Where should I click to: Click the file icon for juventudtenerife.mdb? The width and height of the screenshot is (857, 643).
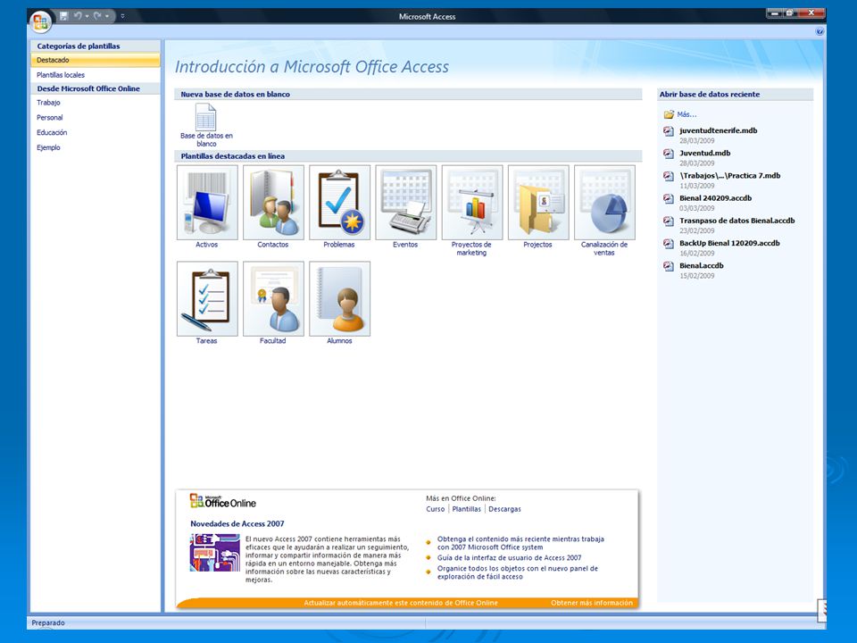[x=669, y=131]
